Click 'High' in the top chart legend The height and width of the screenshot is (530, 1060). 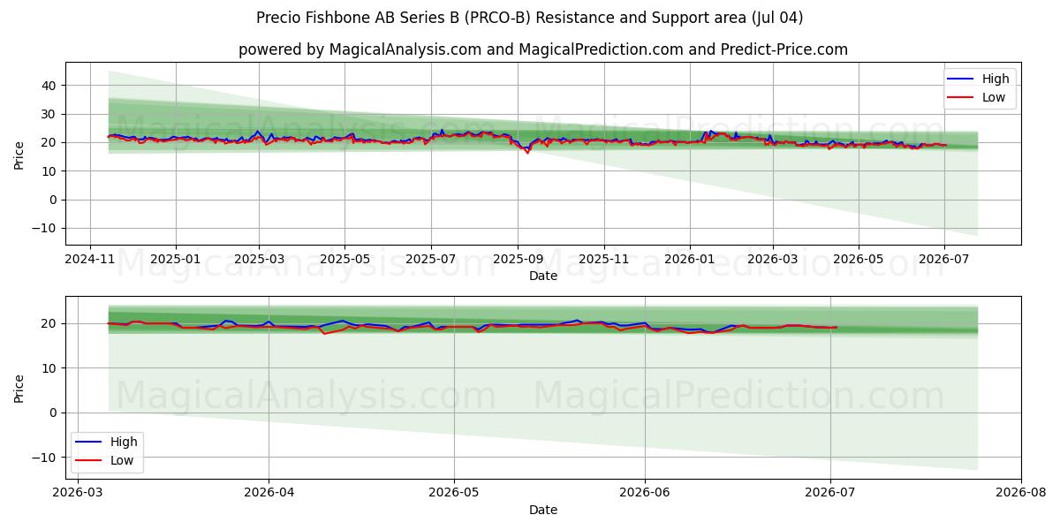[x=996, y=79]
